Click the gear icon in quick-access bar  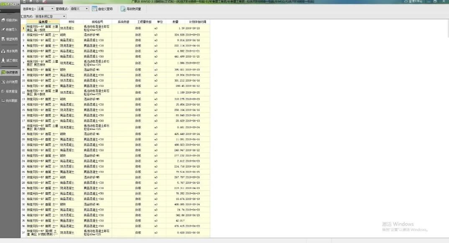coord(37,1)
